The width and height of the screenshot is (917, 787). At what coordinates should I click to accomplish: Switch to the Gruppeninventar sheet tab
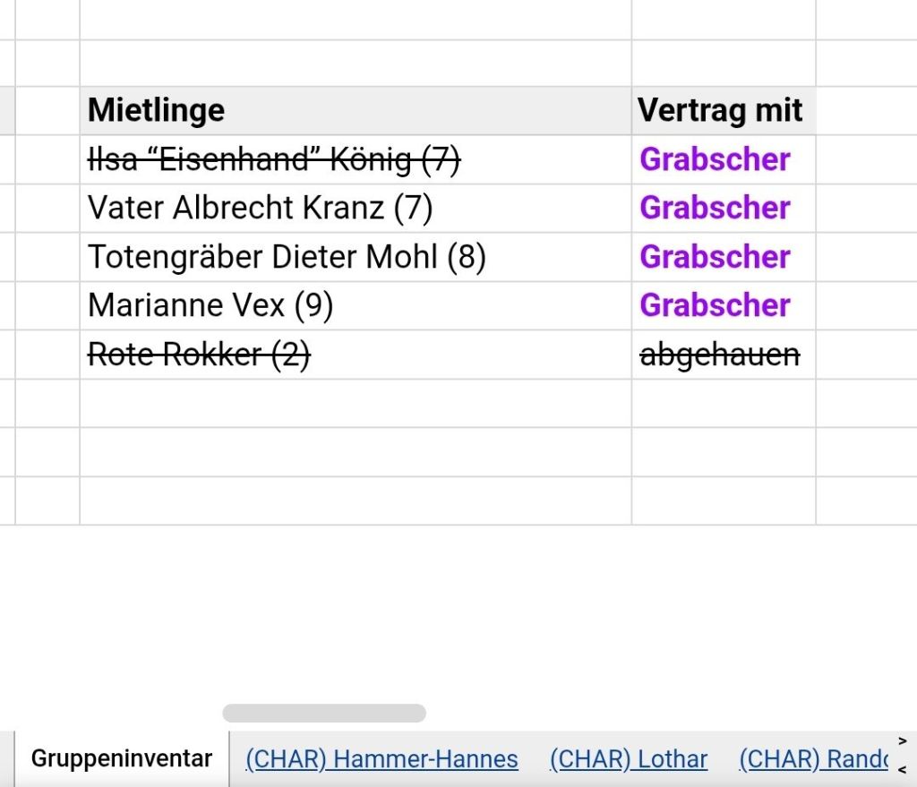(121, 759)
